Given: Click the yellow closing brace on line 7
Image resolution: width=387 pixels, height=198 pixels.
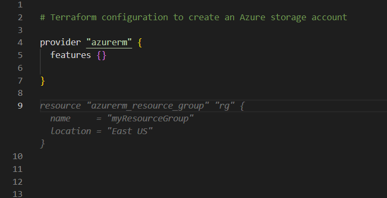Looking at the screenshot, I should click(x=43, y=81).
